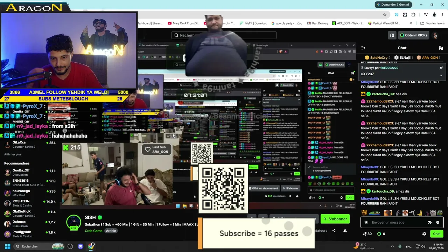Open GooBa_Off recommended channel
The width and height of the screenshot is (448, 252).
30,172
